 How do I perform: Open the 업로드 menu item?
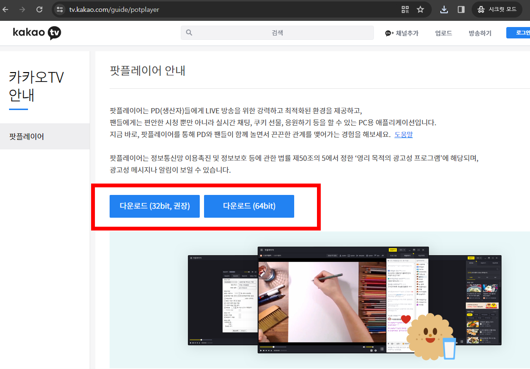[x=443, y=33]
